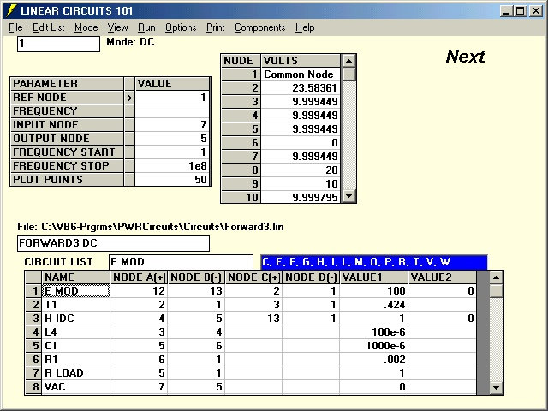Select row header number 4 for L4
The width and height of the screenshot is (548, 411).
[x=33, y=332]
